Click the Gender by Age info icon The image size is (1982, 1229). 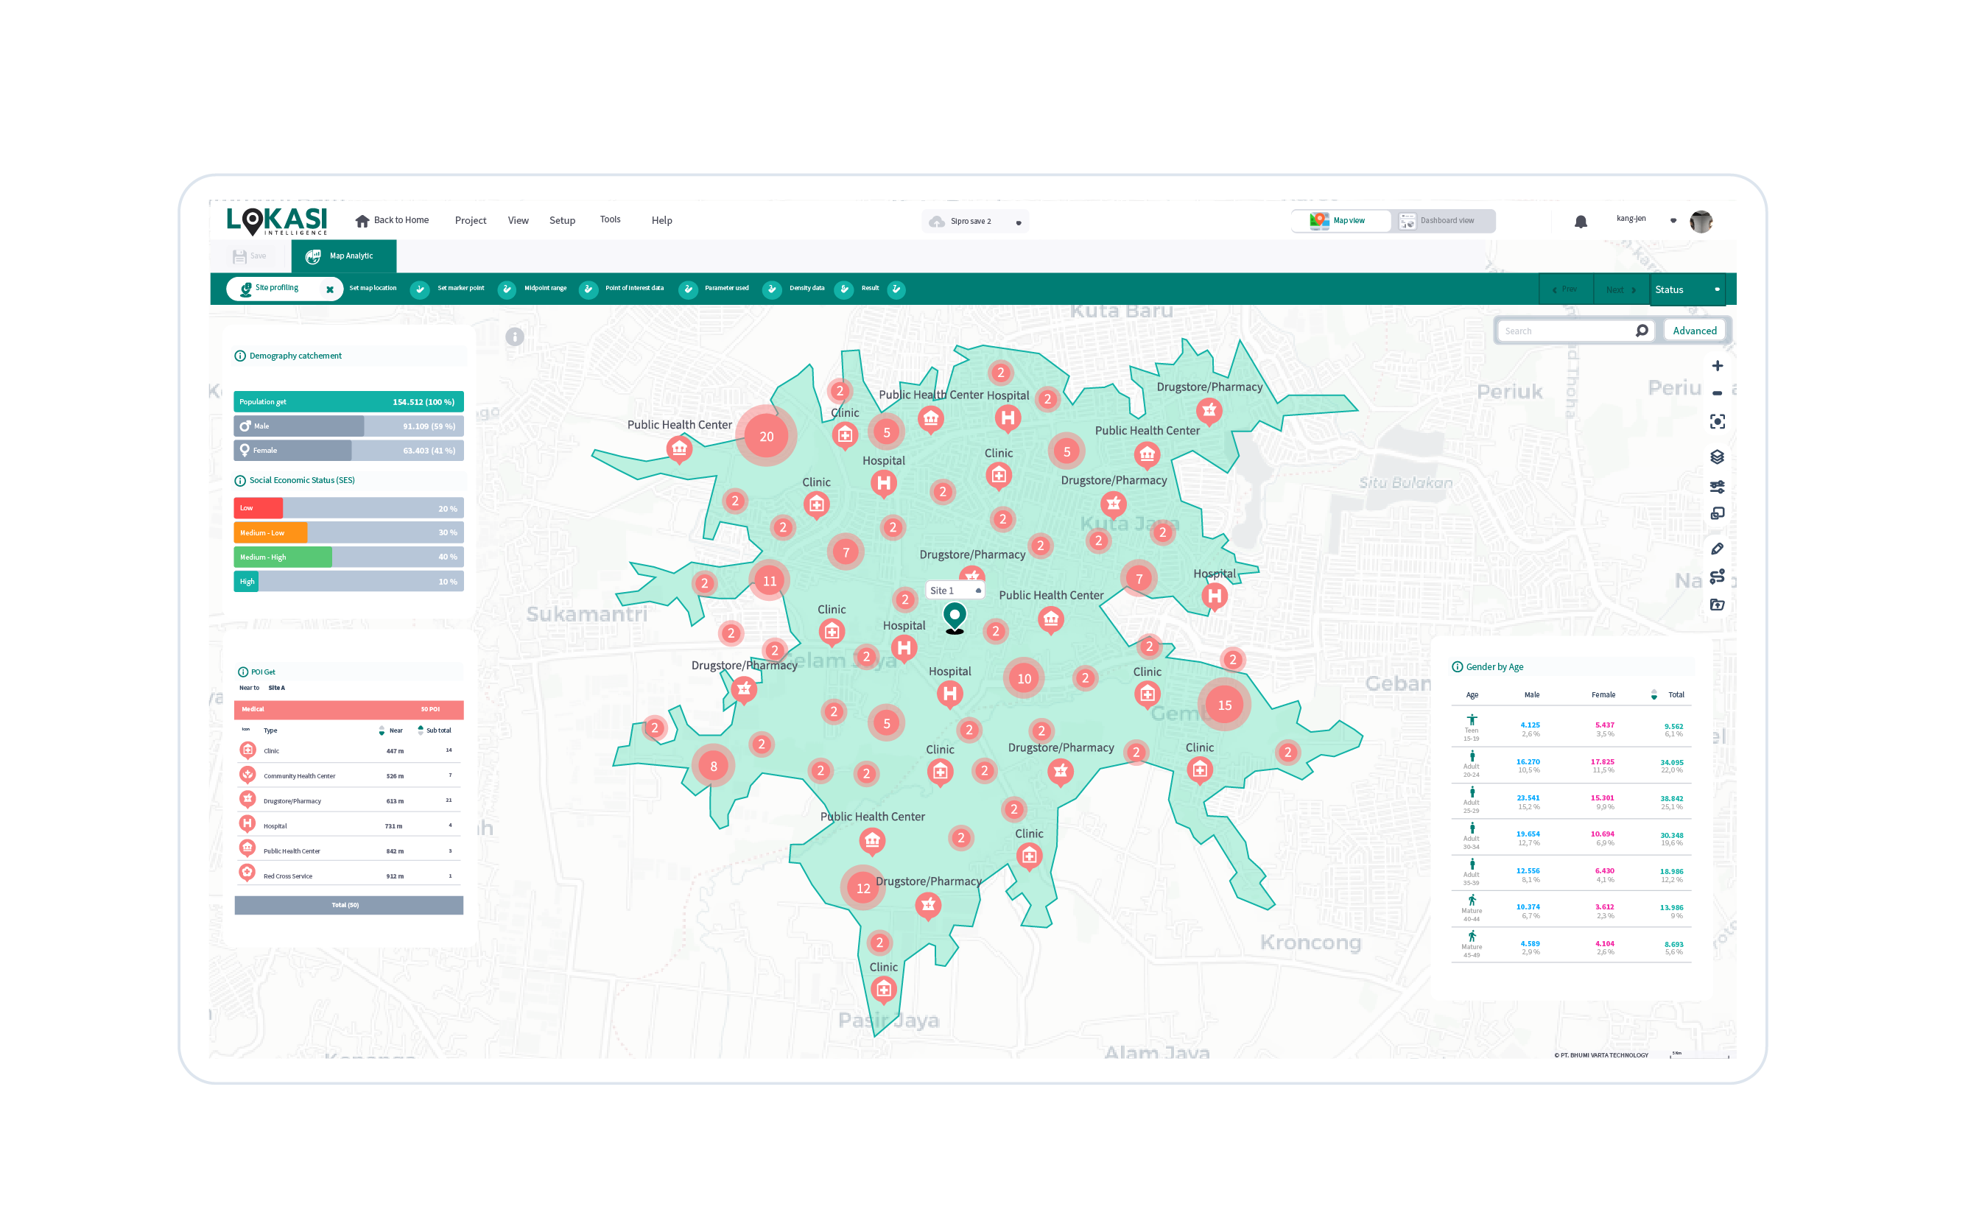pyautogui.click(x=1457, y=666)
